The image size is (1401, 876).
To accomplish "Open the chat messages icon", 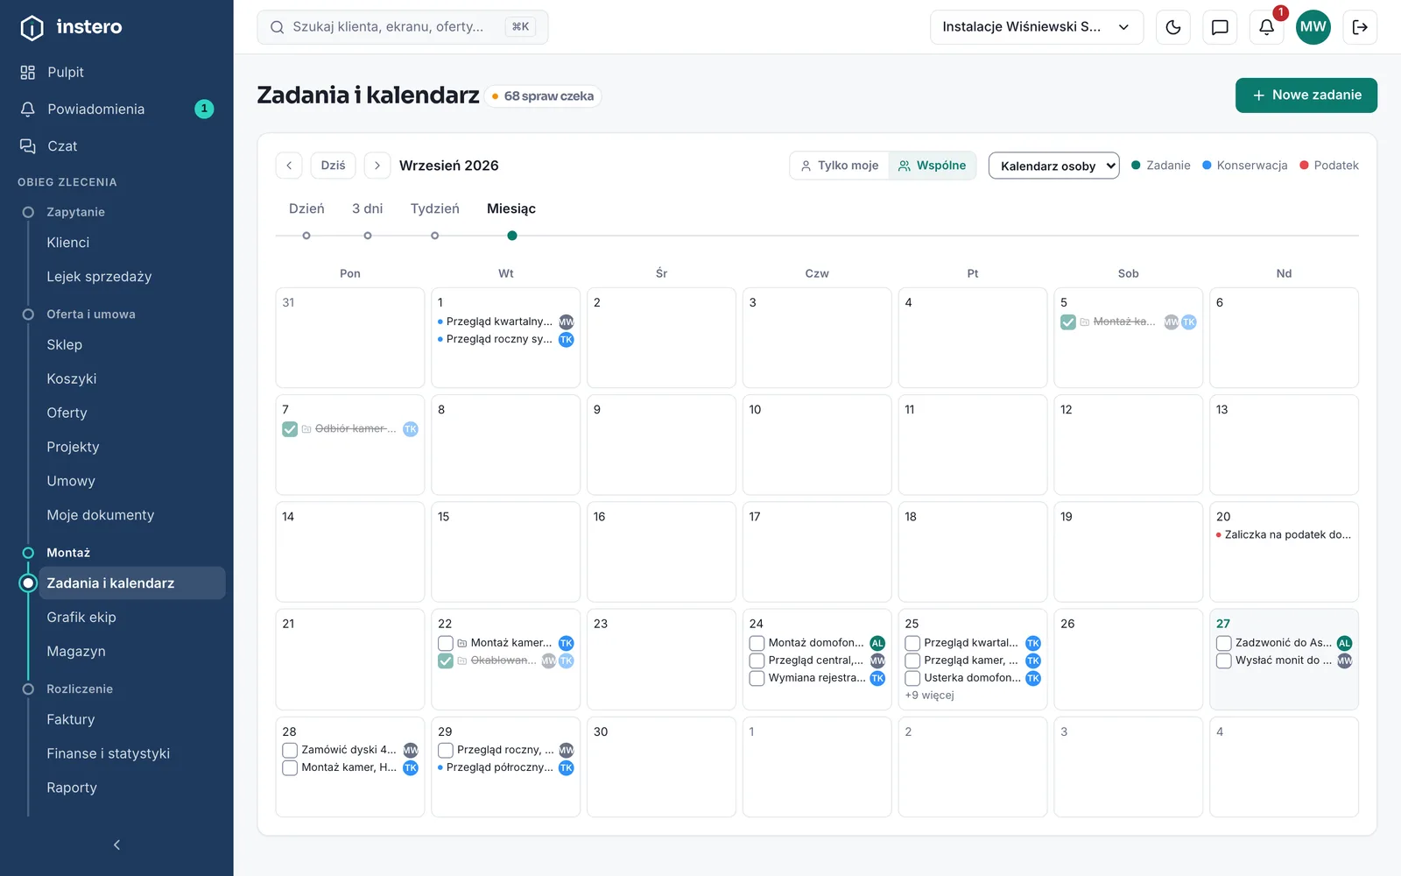I will 1220,27.
